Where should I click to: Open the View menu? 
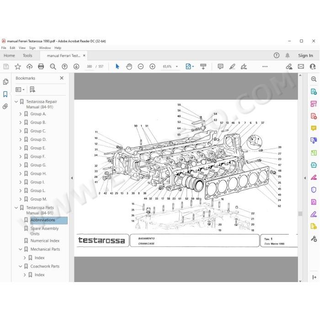click(x=22, y=48)
